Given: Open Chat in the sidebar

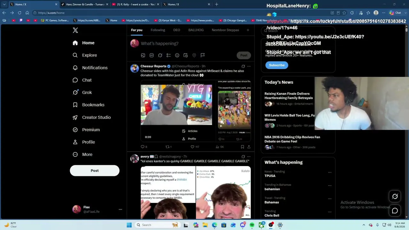Looking at the screenshot, I should [x=82, y=80].
